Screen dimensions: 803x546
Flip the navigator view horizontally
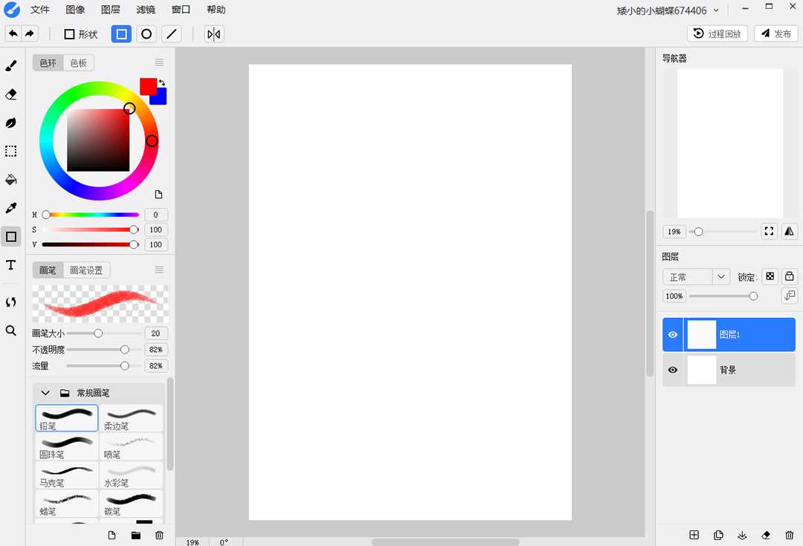pyautogui.click(x=789, y=231)
